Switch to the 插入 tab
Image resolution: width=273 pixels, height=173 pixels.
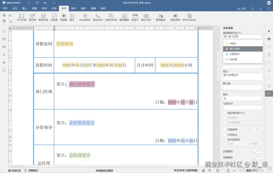click(x=25, y=8)
